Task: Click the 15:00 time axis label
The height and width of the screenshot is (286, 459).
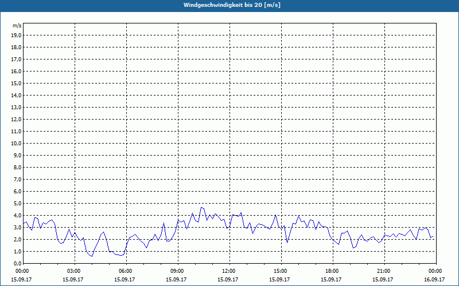Action: coord(281,271)
